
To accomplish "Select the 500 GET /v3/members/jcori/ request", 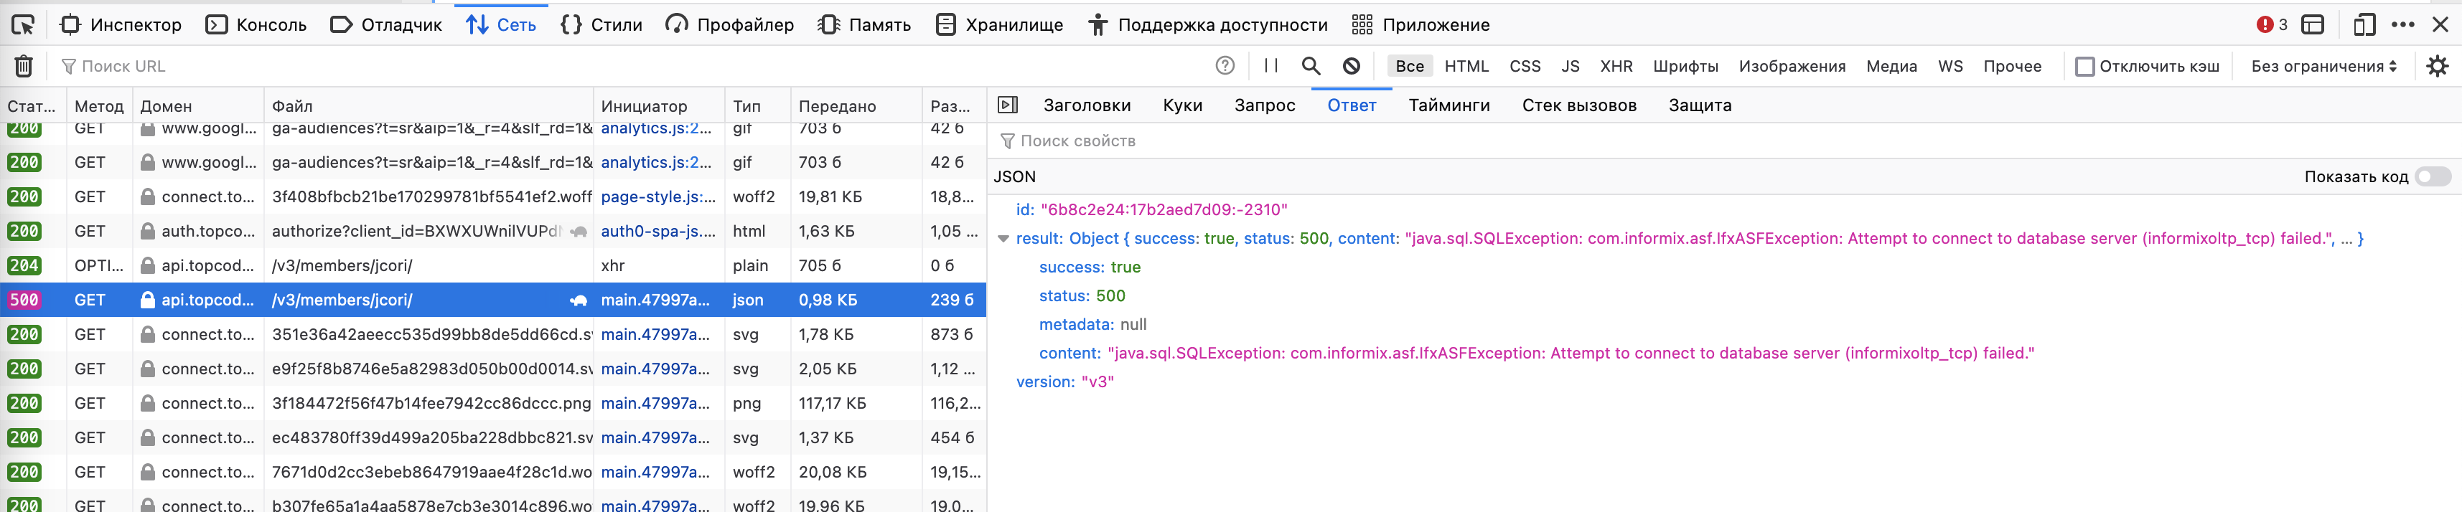I will coord(492,300).
